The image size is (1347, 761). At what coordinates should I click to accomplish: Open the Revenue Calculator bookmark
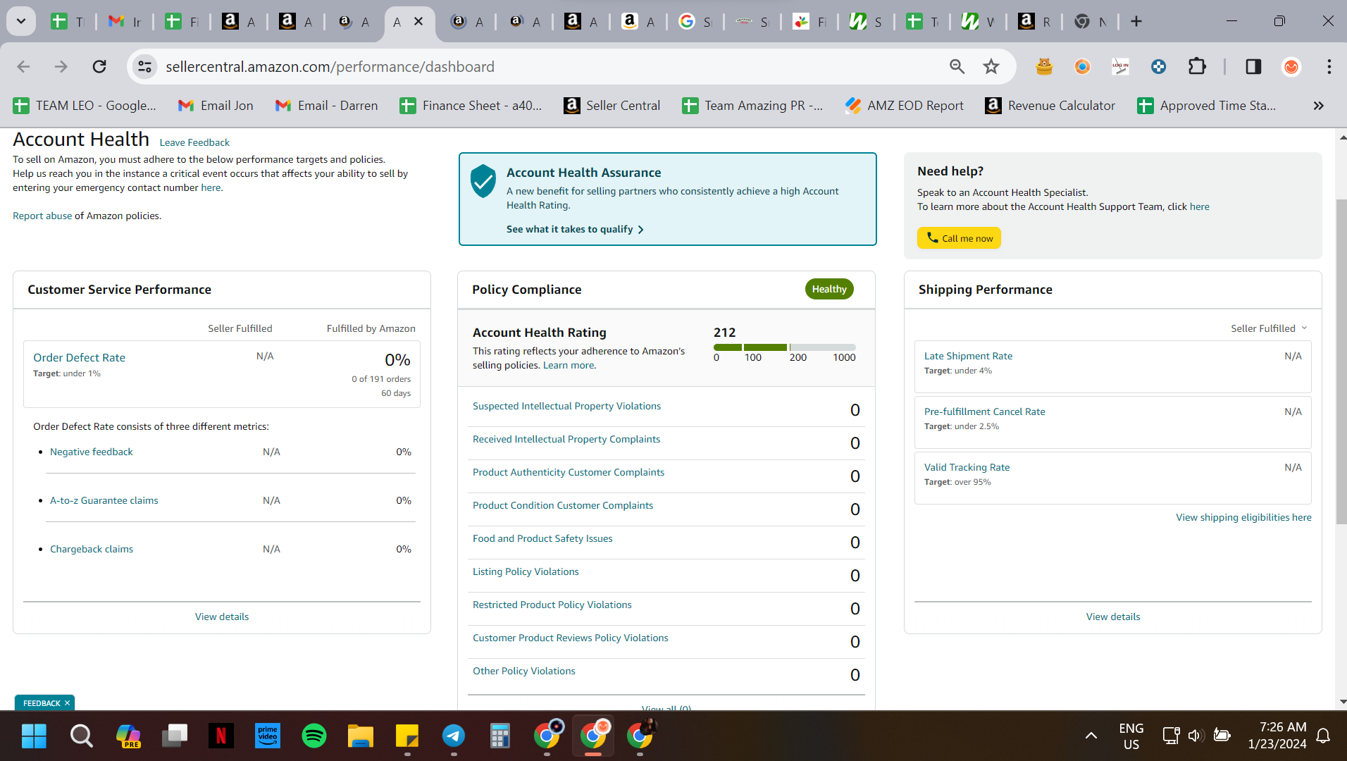(x=1050, y=106)
